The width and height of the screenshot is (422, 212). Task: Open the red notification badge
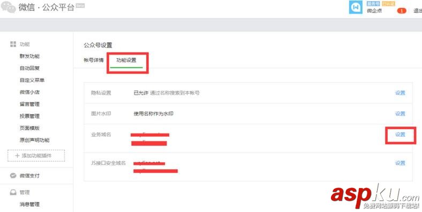coord(402,11)
